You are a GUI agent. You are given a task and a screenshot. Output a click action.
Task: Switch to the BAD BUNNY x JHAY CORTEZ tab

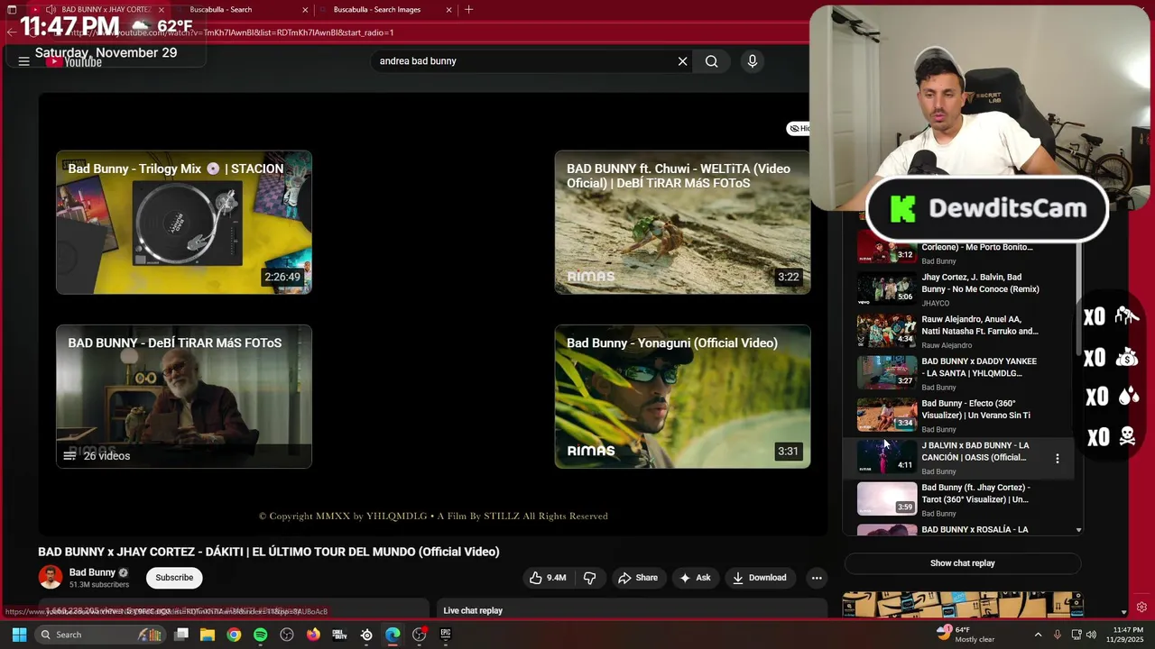click(97, 10)
